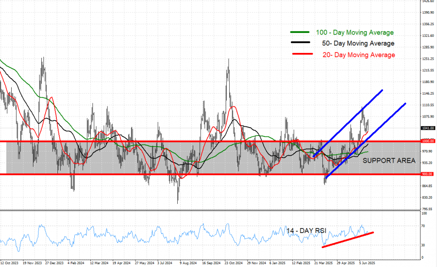
Task: Click the 1000.00 red price level marker
Action: point(428,141)
